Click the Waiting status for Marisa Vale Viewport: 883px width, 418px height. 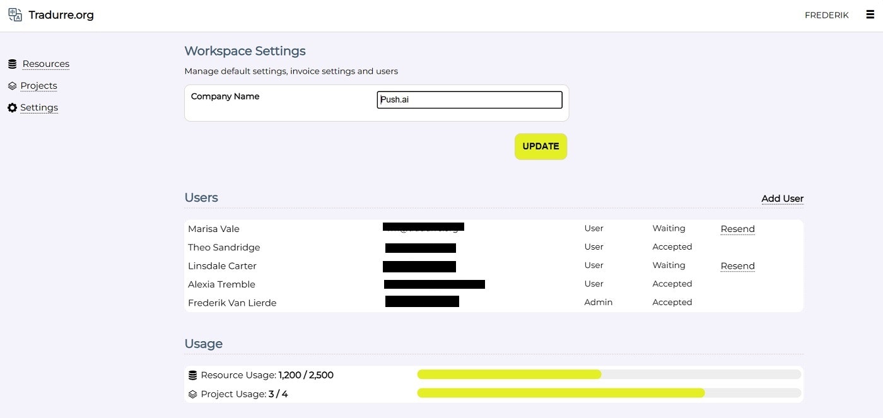pyautogui.click(x=669, y=228)
